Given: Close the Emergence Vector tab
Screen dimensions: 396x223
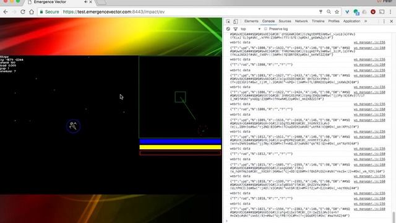Looking at the screenshot, I should click(x=91, y=2).
